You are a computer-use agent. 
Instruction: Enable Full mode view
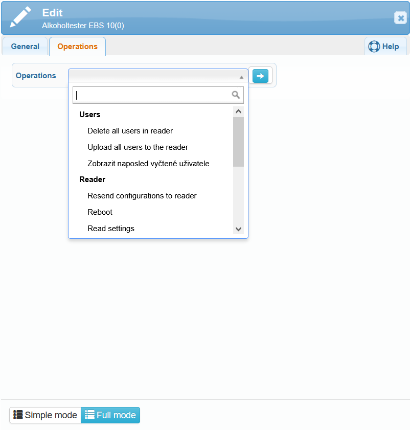pyautogui.click(x=110, y=415)
